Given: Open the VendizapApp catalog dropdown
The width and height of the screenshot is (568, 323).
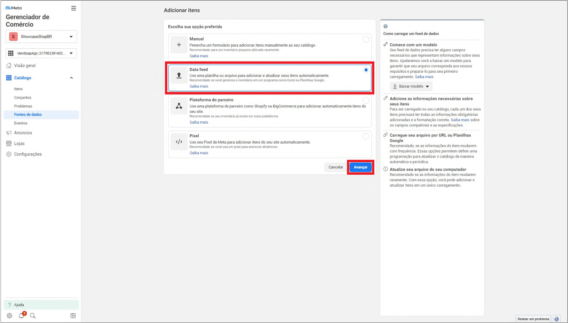Looking at the screenshot, I should click(41, 53).
